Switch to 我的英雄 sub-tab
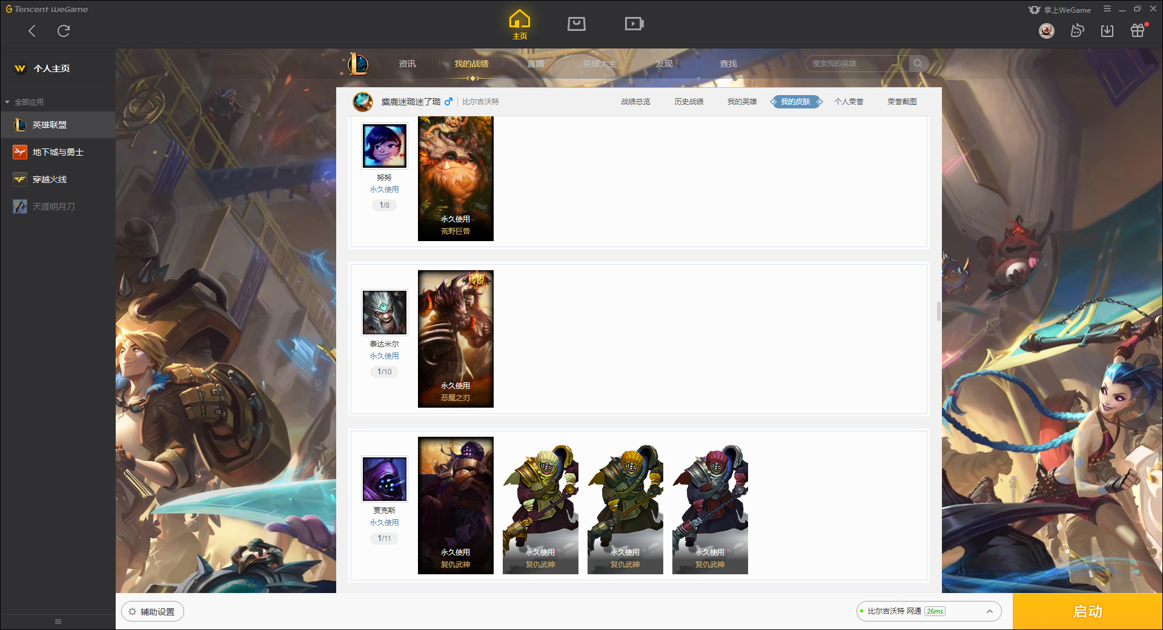 coord(742,102)
